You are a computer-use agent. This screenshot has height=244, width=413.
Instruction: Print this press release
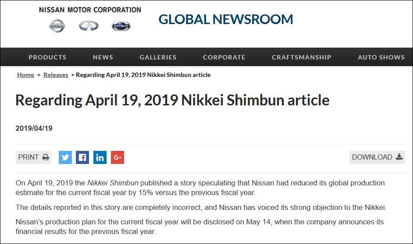[x=34, y=157]
